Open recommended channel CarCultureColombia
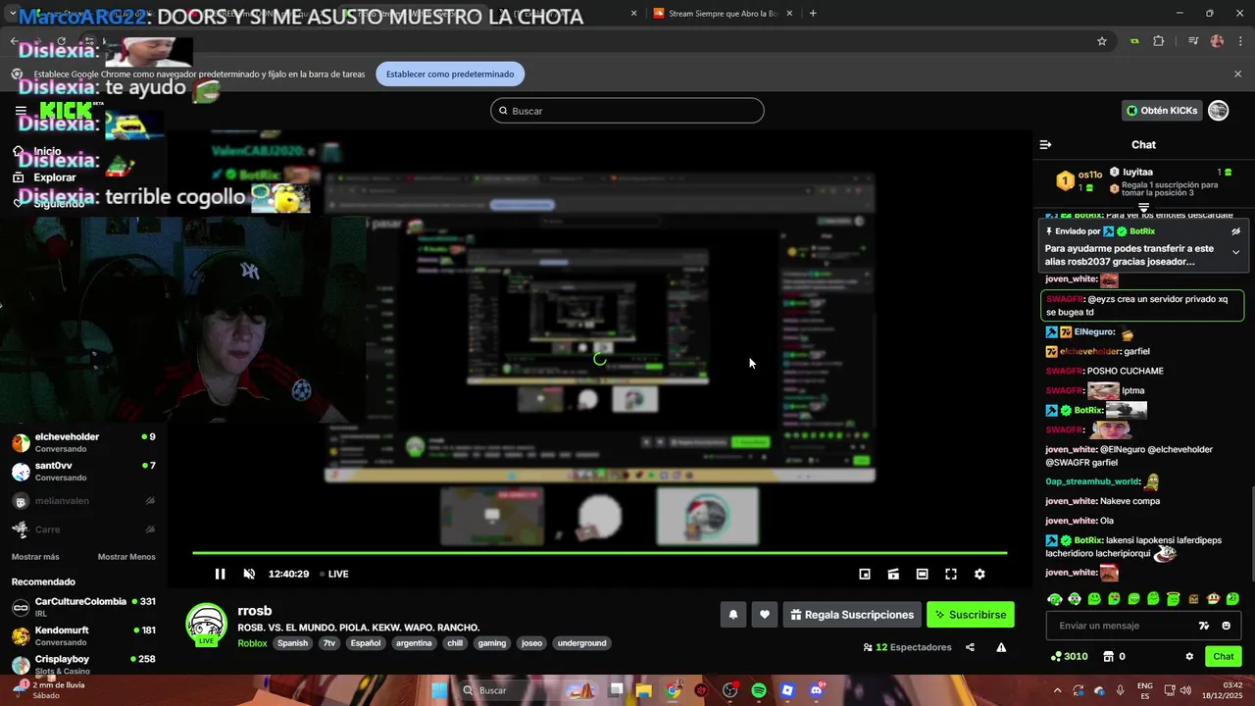1255x706 pixels. pyautogui.click(x=83, y=607)
